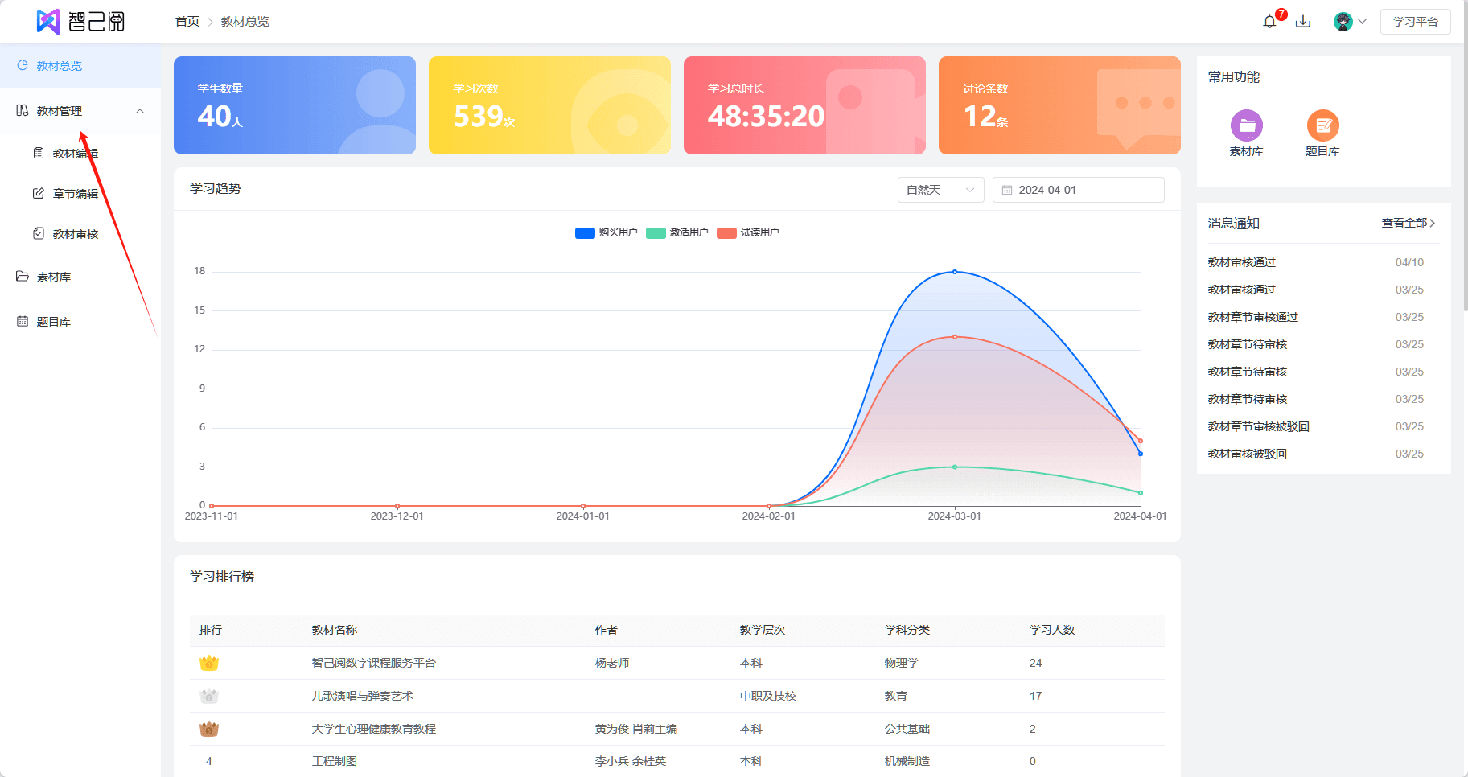Toggle 购买用户 legend series
1468x777 pixels.
pyautogui.click(x=606, y=232)
